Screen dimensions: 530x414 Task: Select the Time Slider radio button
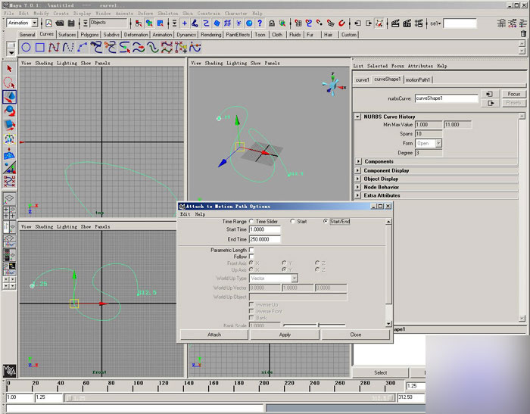click(252, 221)
